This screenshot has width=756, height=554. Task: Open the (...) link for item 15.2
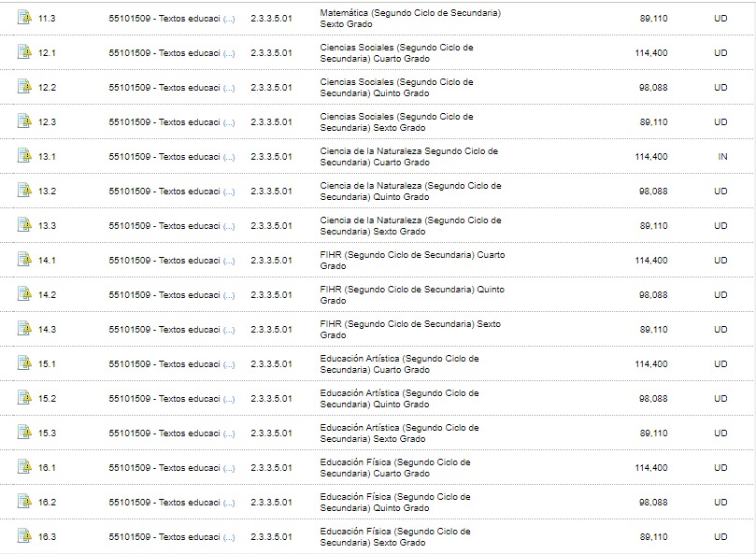(229, 399)
